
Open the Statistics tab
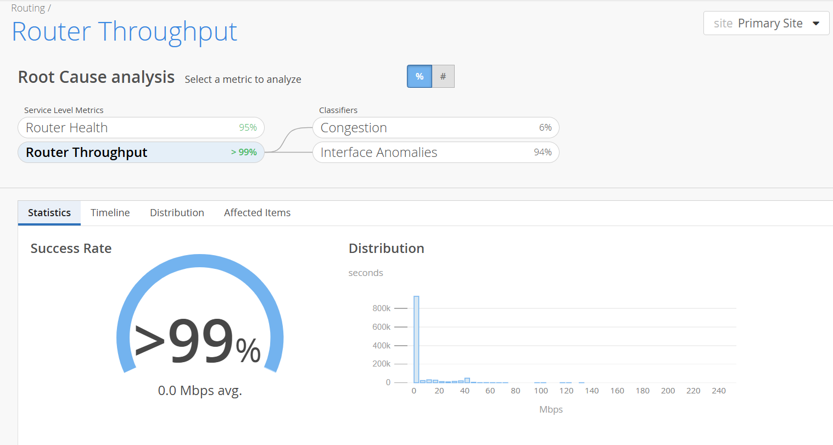[49, 213]
